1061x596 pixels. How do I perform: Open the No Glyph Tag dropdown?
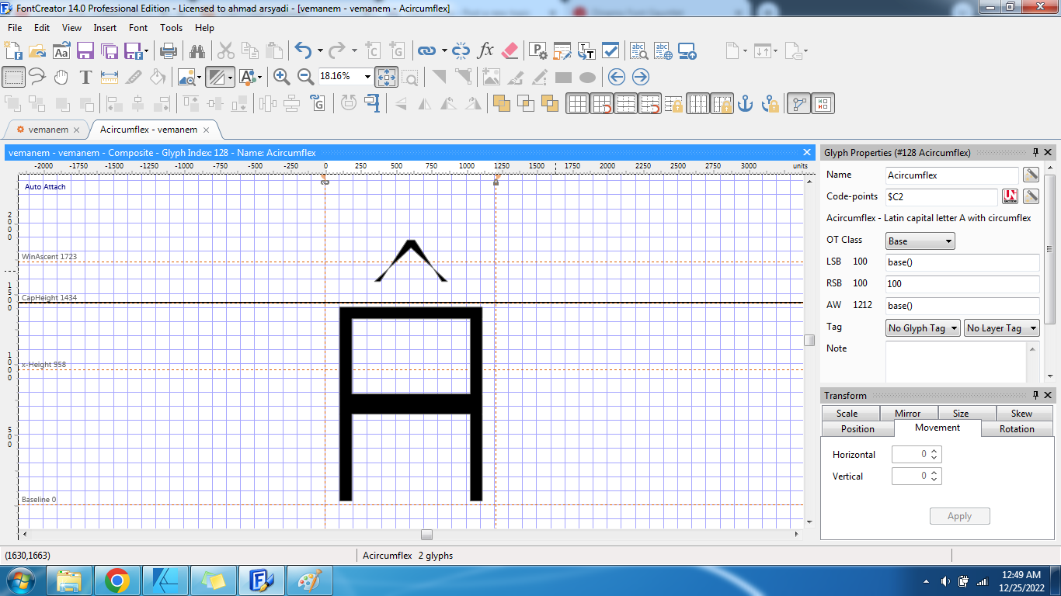pyautogui.click(x=923, y=328)
